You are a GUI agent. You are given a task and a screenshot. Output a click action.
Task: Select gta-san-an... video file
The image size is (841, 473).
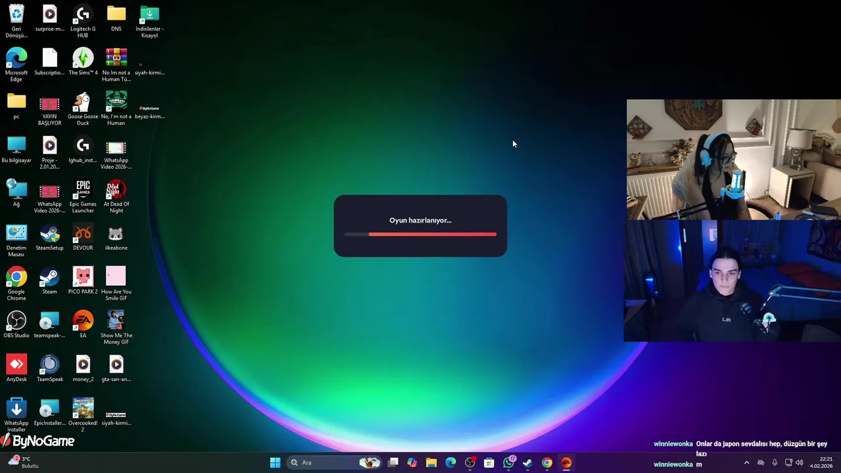click(116, 369)
